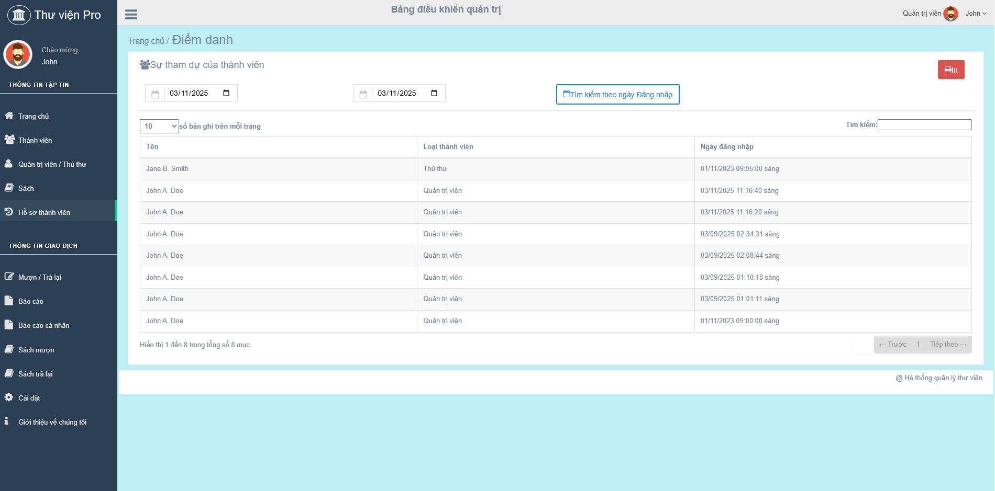Screen dimensions: 995x491
Task: Toggle the hamburger sidebar menu
Action: pos(131,15)
